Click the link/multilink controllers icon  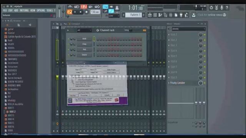pyautogui.click(x=111, y=11)
